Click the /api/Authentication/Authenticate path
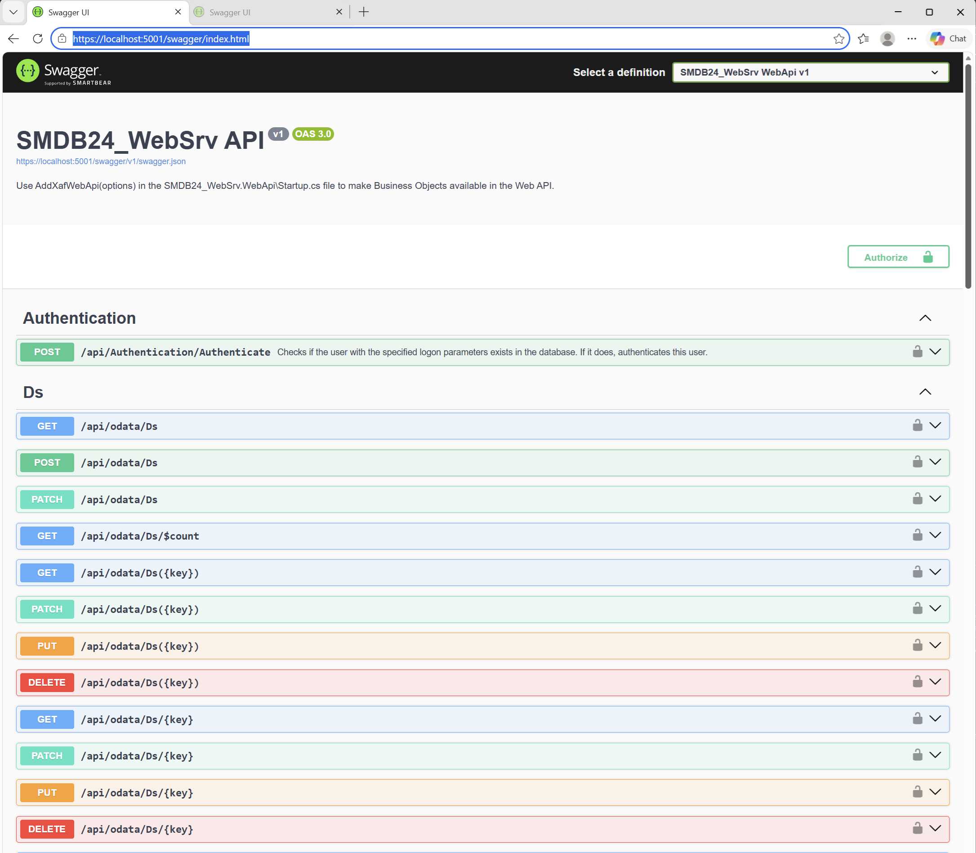The width and height of the screenshot is (976, 853). [176, 352]
